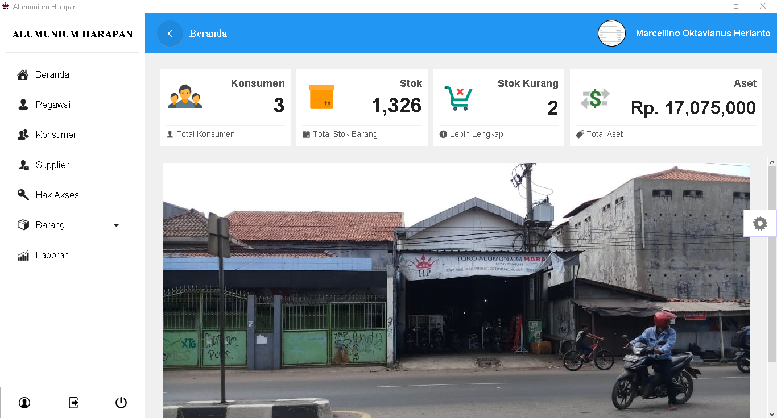Viewport: 777px width, 418px height.
Task: Open the settings gear icon on right edge
Action: [760, 223]
